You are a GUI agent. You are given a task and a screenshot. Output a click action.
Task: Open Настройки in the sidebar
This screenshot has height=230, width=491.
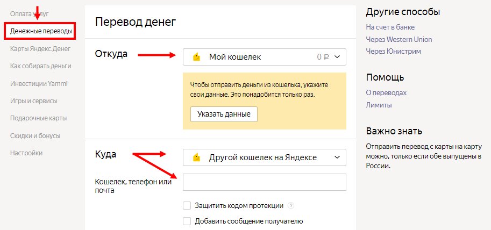[x=26, y=153]
